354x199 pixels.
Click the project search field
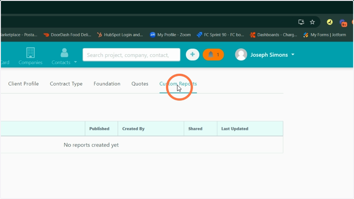click(x=131, y=55)
